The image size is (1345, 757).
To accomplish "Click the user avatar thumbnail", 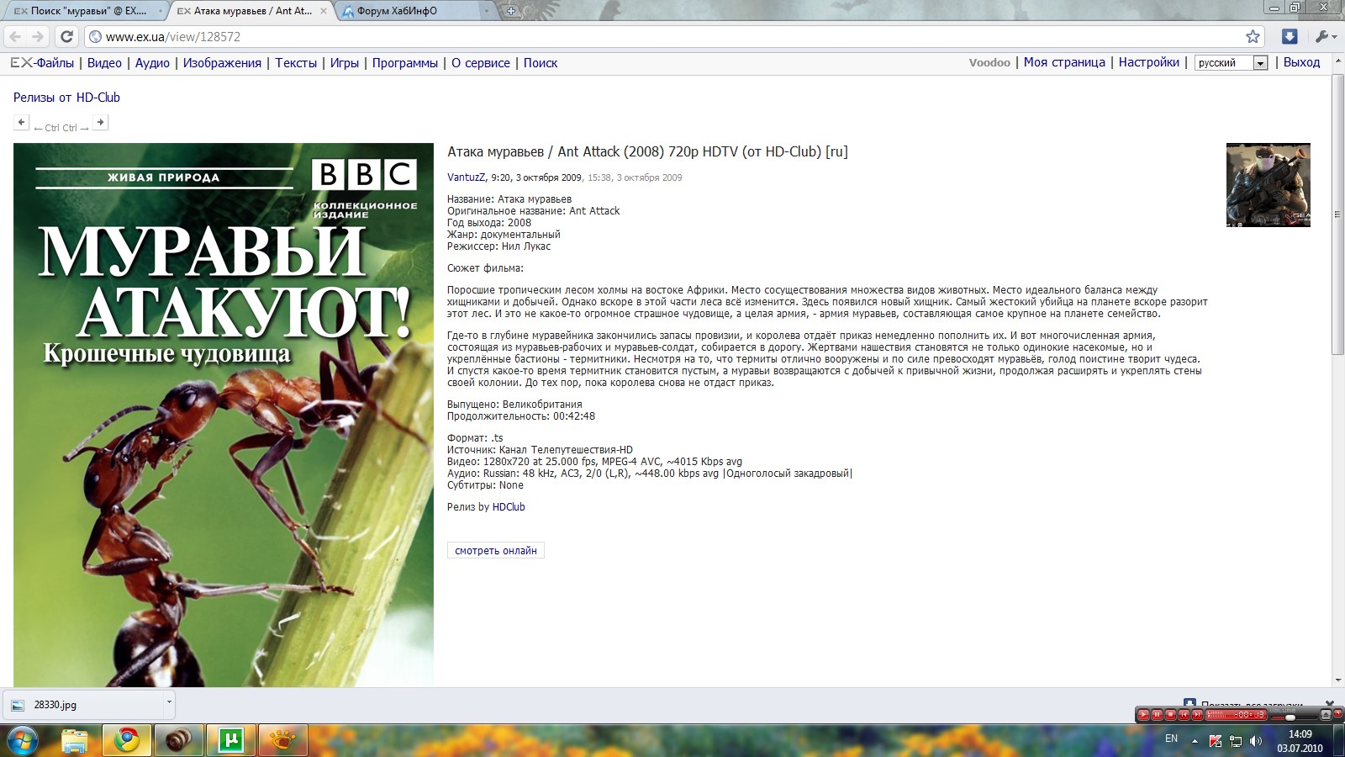I will [x=1268, y=185].
